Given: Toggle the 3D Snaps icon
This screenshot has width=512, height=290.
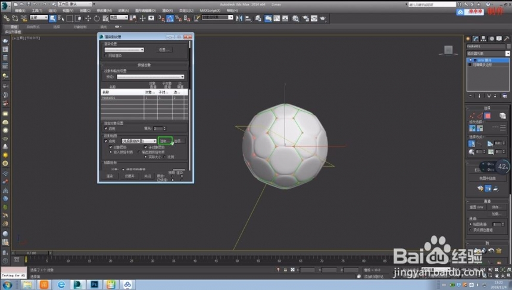Looking at the screenshot, I should 161,18.
